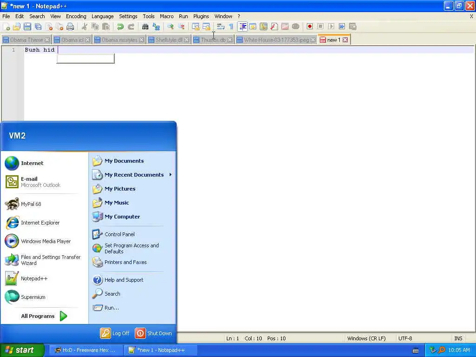Click the Windows (CR LF) status entry
The width and height of the screenshot is (476, 357).
pyautogui.click(x=366, y=338)
